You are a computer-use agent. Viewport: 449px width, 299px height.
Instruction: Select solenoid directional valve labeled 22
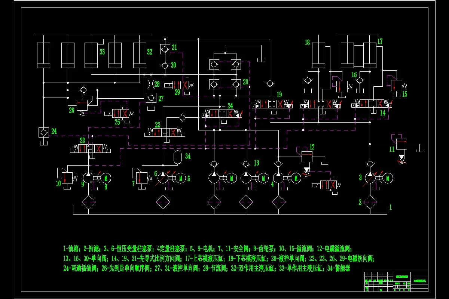pyautogui.click(x=165, y=132)
